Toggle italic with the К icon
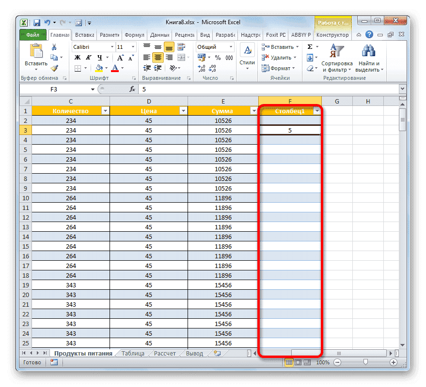The height and width of the screenshot is (387, 426). 89,57
